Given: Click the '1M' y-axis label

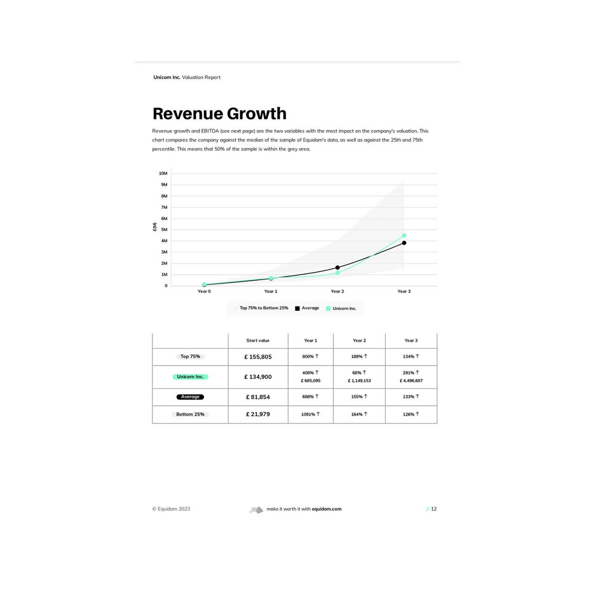Looking at the screenshot, I should 164,275.
